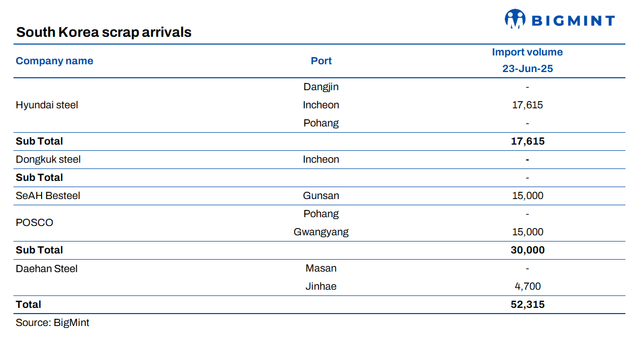This screenshot has width=641, height=340.
Task: Click the Dangjin port cell
Action: click(x=321, y=87)
